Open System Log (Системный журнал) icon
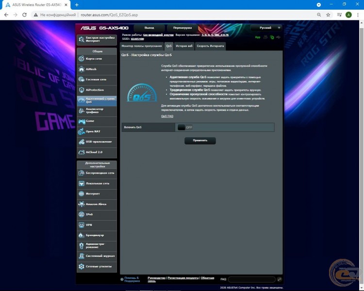Viewport: 364px width, 291px height. pyautogui.click(x=81, y=256)
